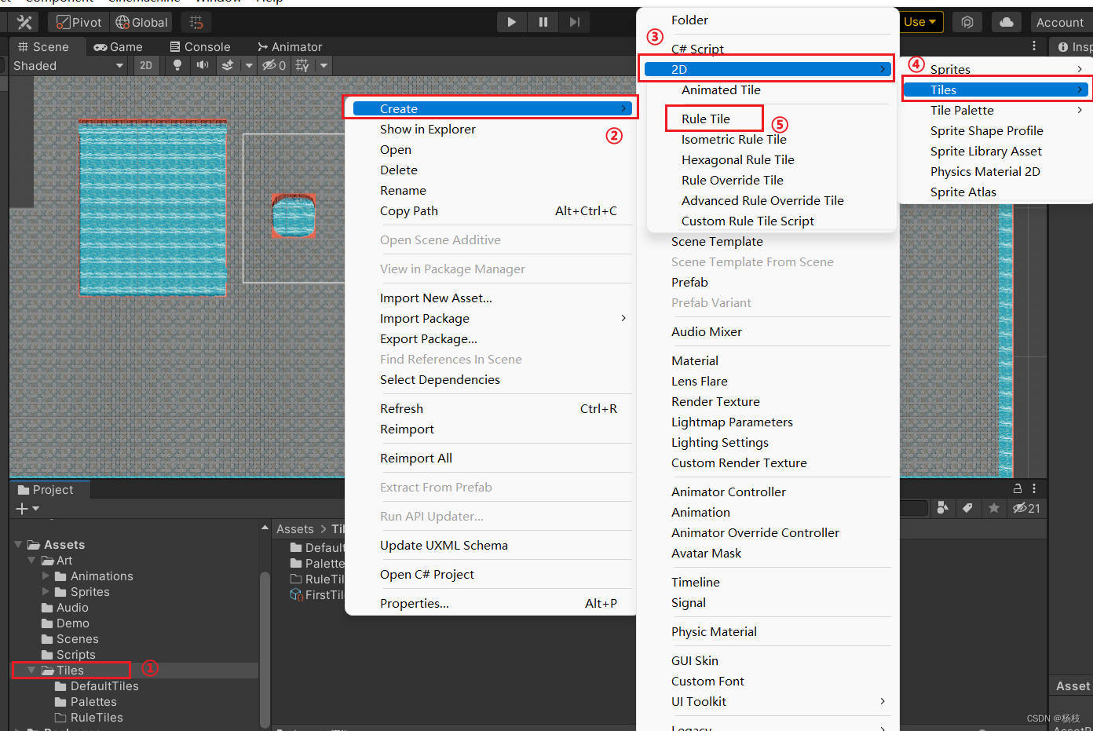
Task: Click the FirstTile asset icon
Action: point(296,595)
